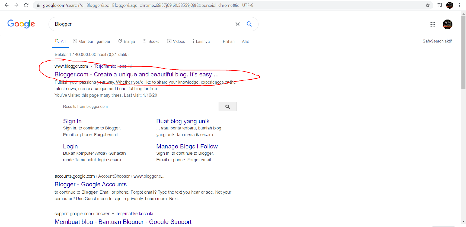The image size is (466, 227).
Task: Open the Membuat blog - Bantuan Blogger result
Action: pos(123,222)
